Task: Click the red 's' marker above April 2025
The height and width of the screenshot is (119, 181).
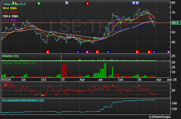Action: click(87, 3)
